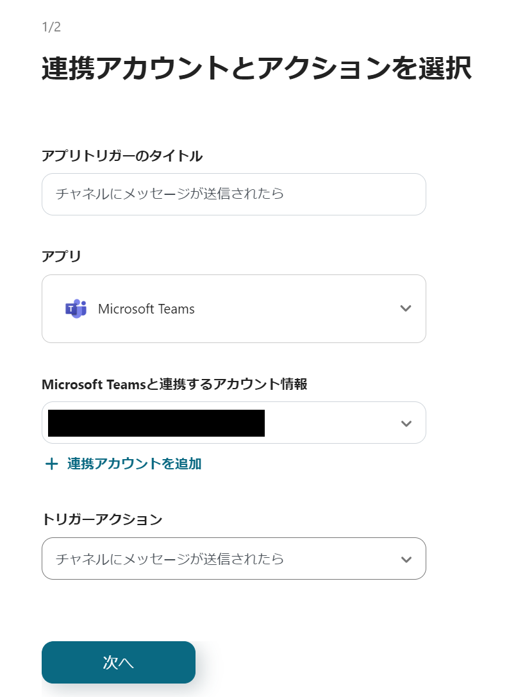Click the アプリトリガーのタイトル input field
525x697 pixels.
coord(233,194)
